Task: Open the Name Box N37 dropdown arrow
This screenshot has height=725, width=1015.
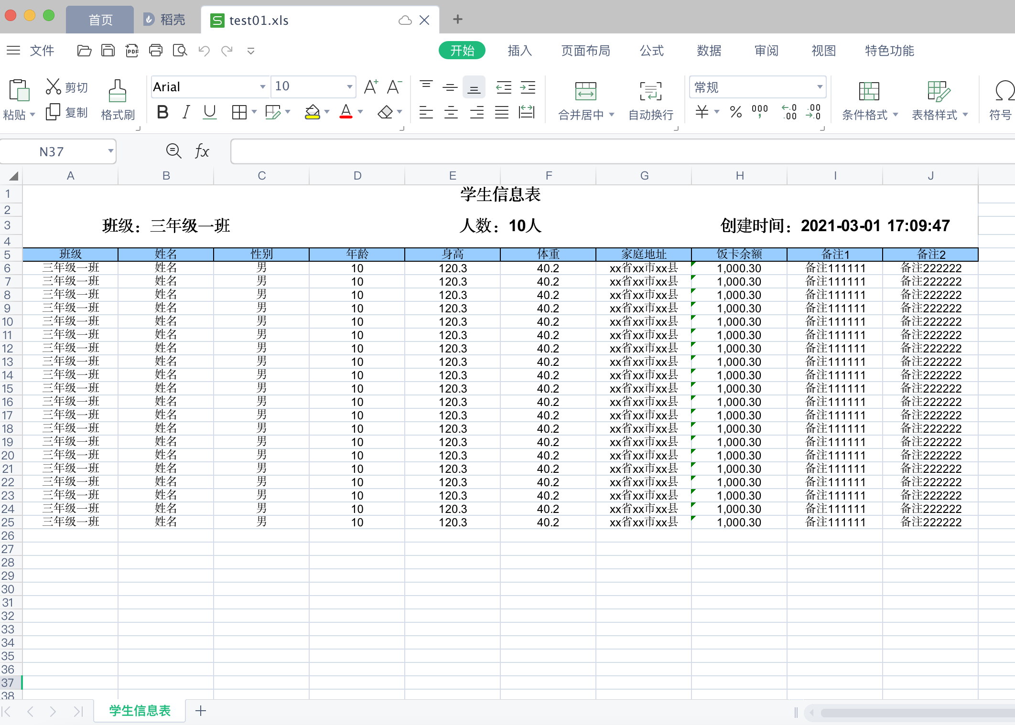Action: [x=110, y=151]
